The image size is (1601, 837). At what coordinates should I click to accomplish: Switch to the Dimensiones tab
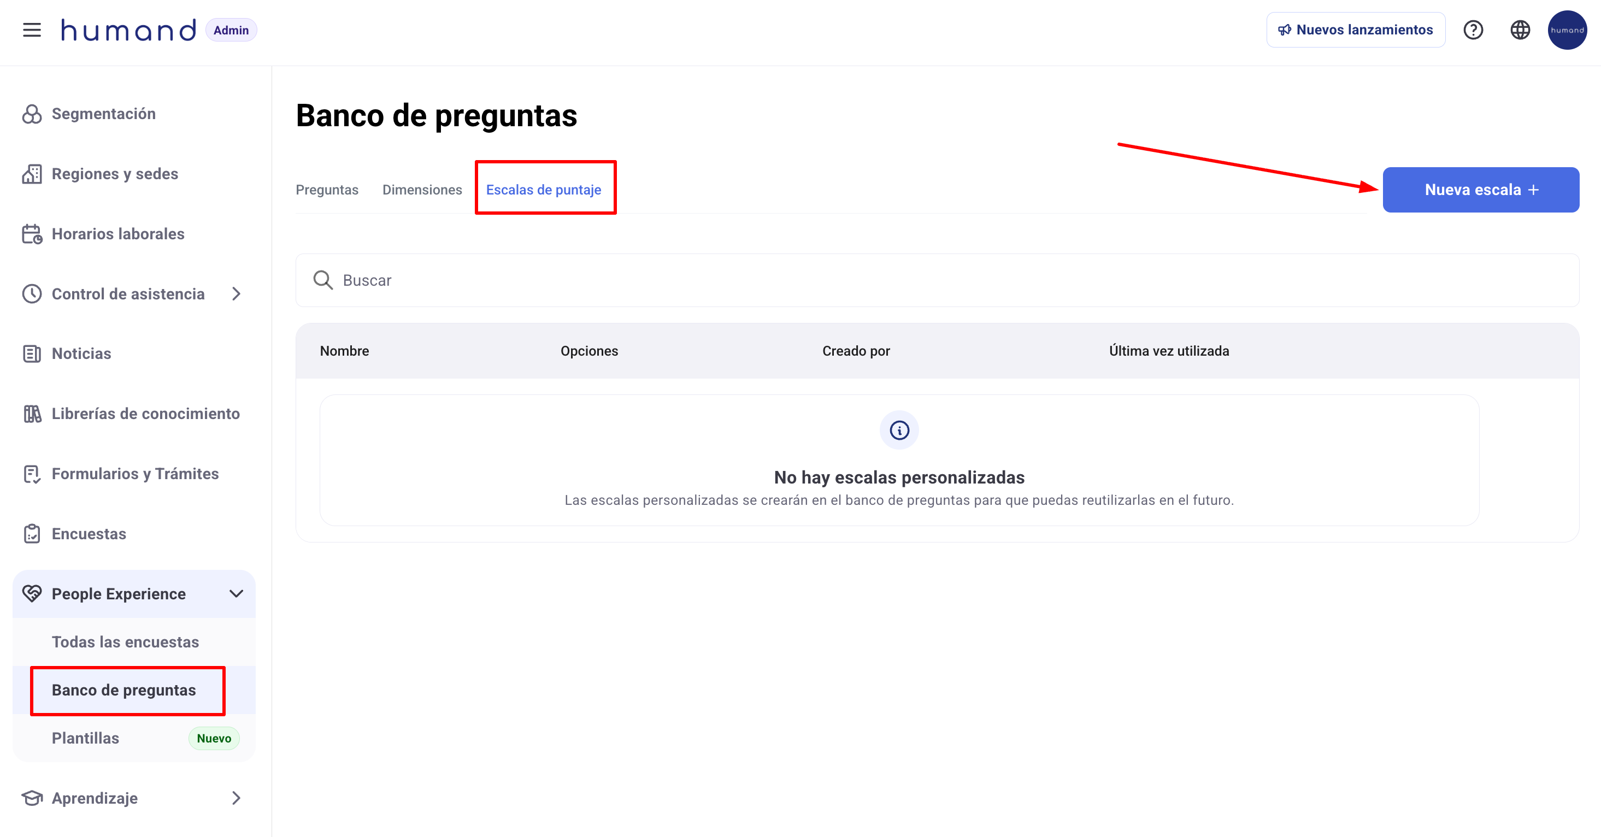tap(422, 190)
